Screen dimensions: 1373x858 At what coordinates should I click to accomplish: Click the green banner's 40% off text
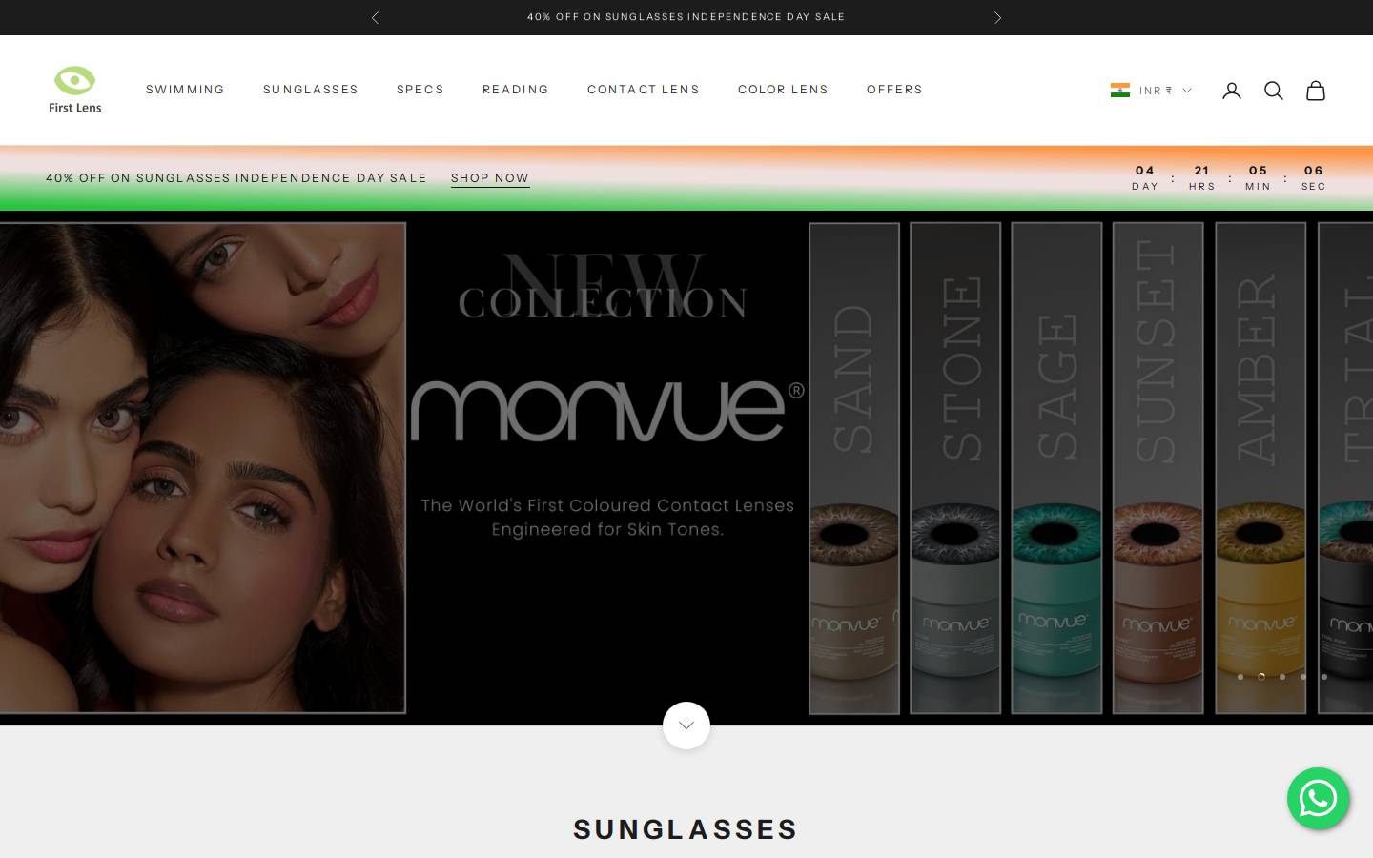pyautogui.click(x=236, y=178)
